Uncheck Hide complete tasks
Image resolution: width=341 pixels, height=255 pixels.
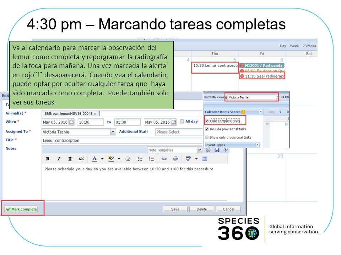click(207, 121)
